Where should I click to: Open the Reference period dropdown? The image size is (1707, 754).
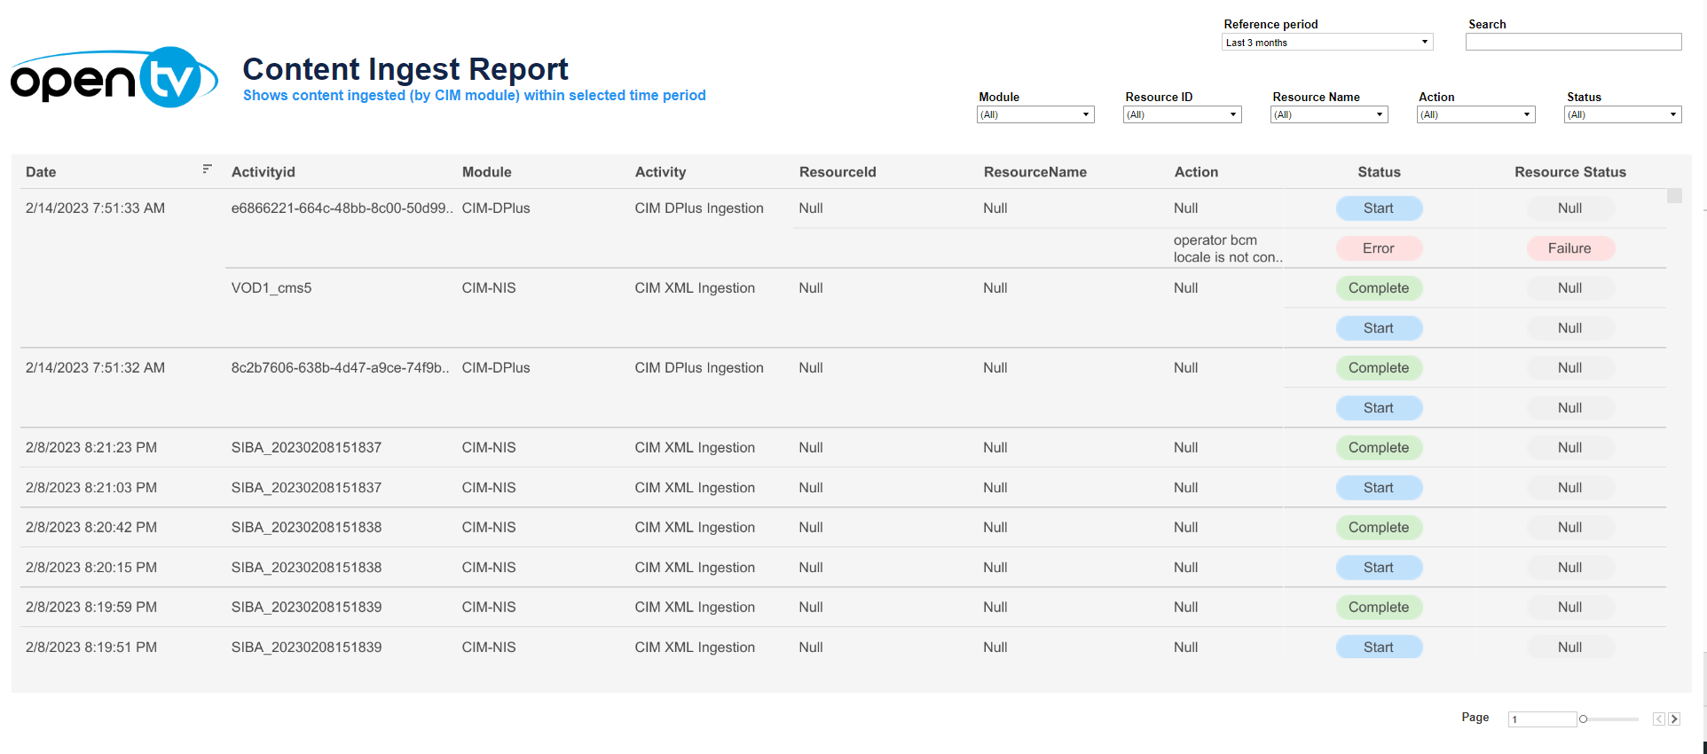coord(1327,43)
